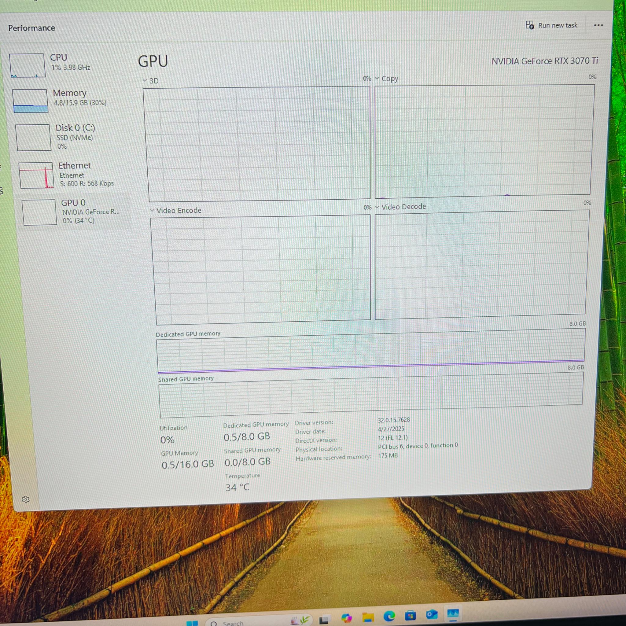Click the Shared GPU memory graph
The width and height of the screenshot is (626, 626).
pos(371,395)
